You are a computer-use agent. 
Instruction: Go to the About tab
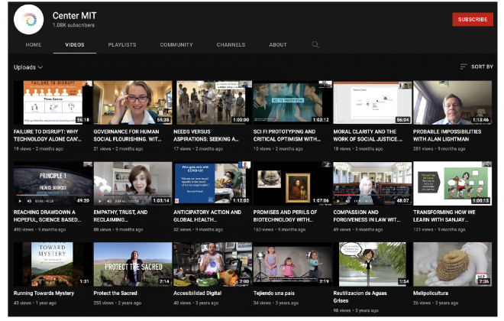click(x=278, y=45)
